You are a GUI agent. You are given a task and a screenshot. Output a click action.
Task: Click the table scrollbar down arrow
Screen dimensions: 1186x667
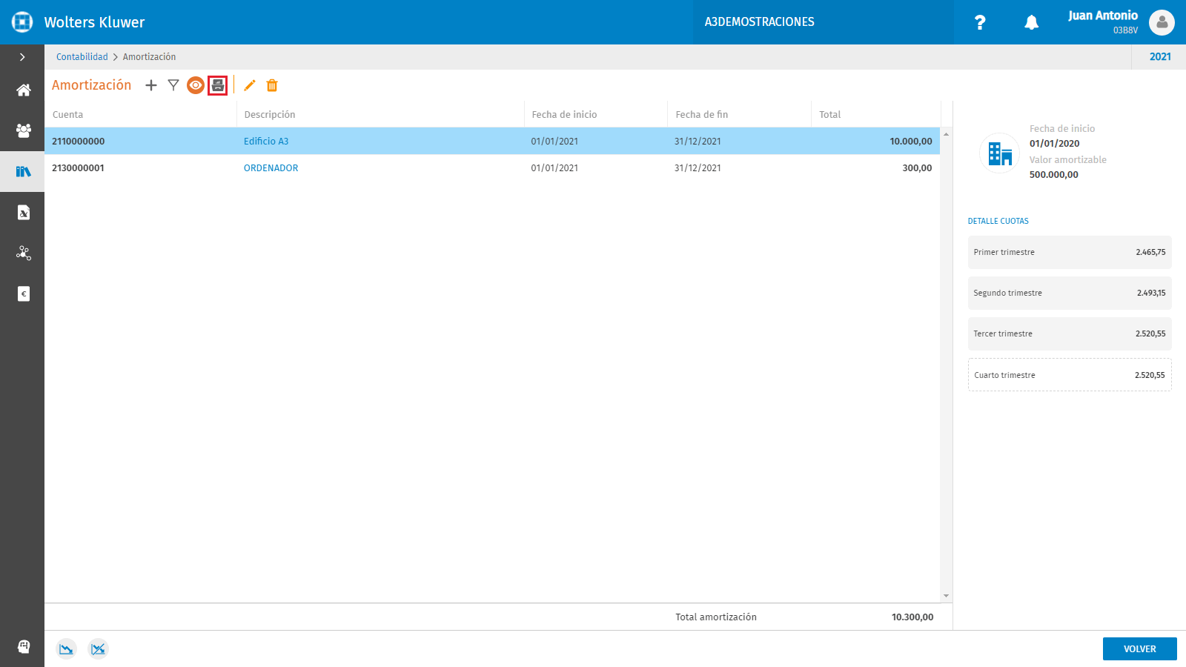tap(946, 596)
